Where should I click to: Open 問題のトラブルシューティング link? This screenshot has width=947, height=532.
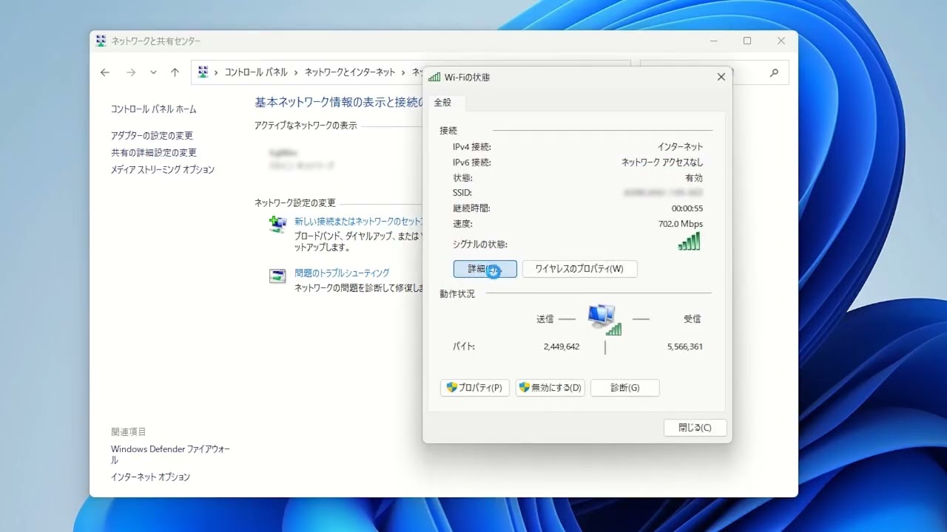(x=342, y=273)
